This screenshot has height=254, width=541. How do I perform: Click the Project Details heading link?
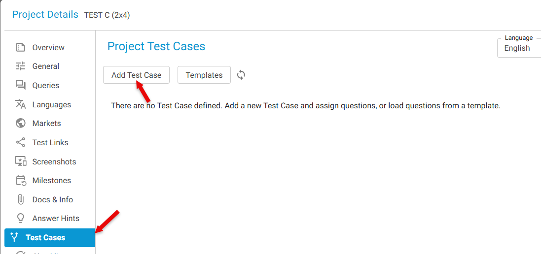45,14
